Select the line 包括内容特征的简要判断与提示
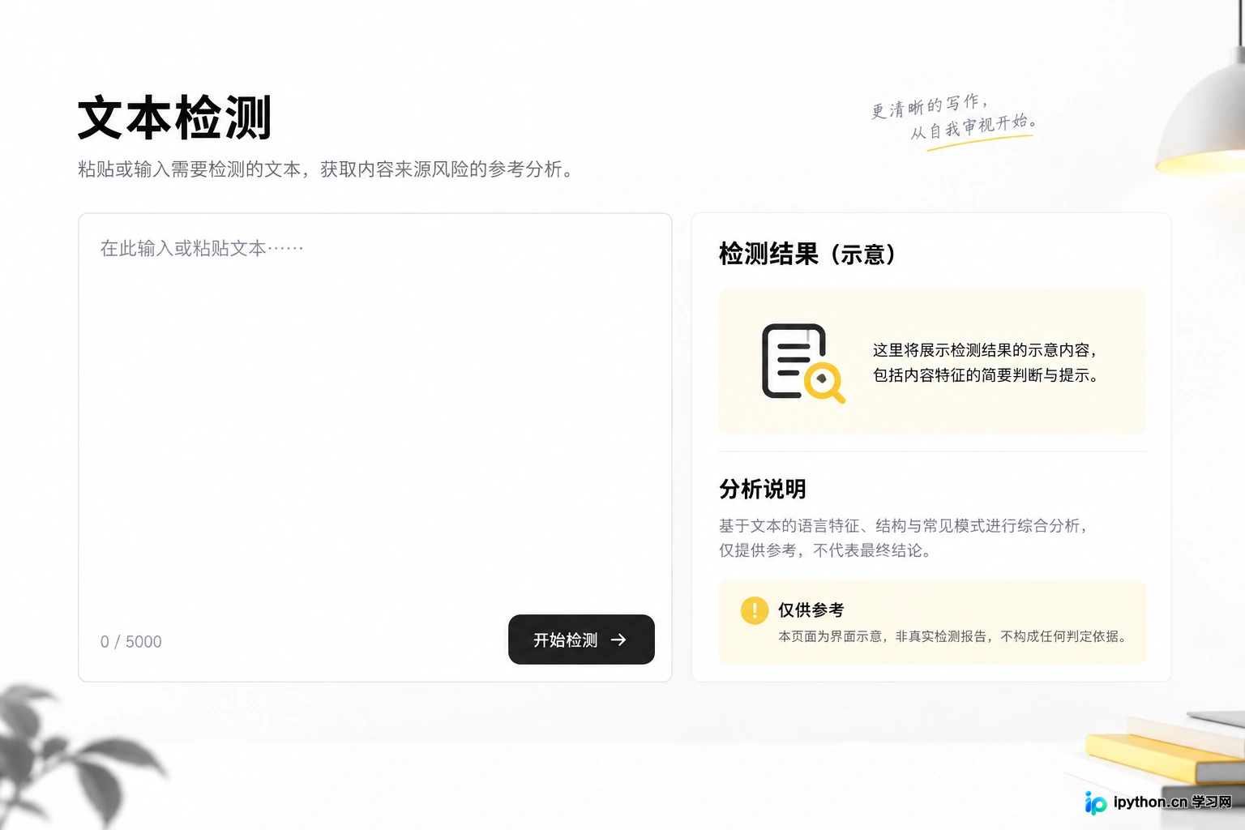This screenshot has width=1245, height=830. 986,375
